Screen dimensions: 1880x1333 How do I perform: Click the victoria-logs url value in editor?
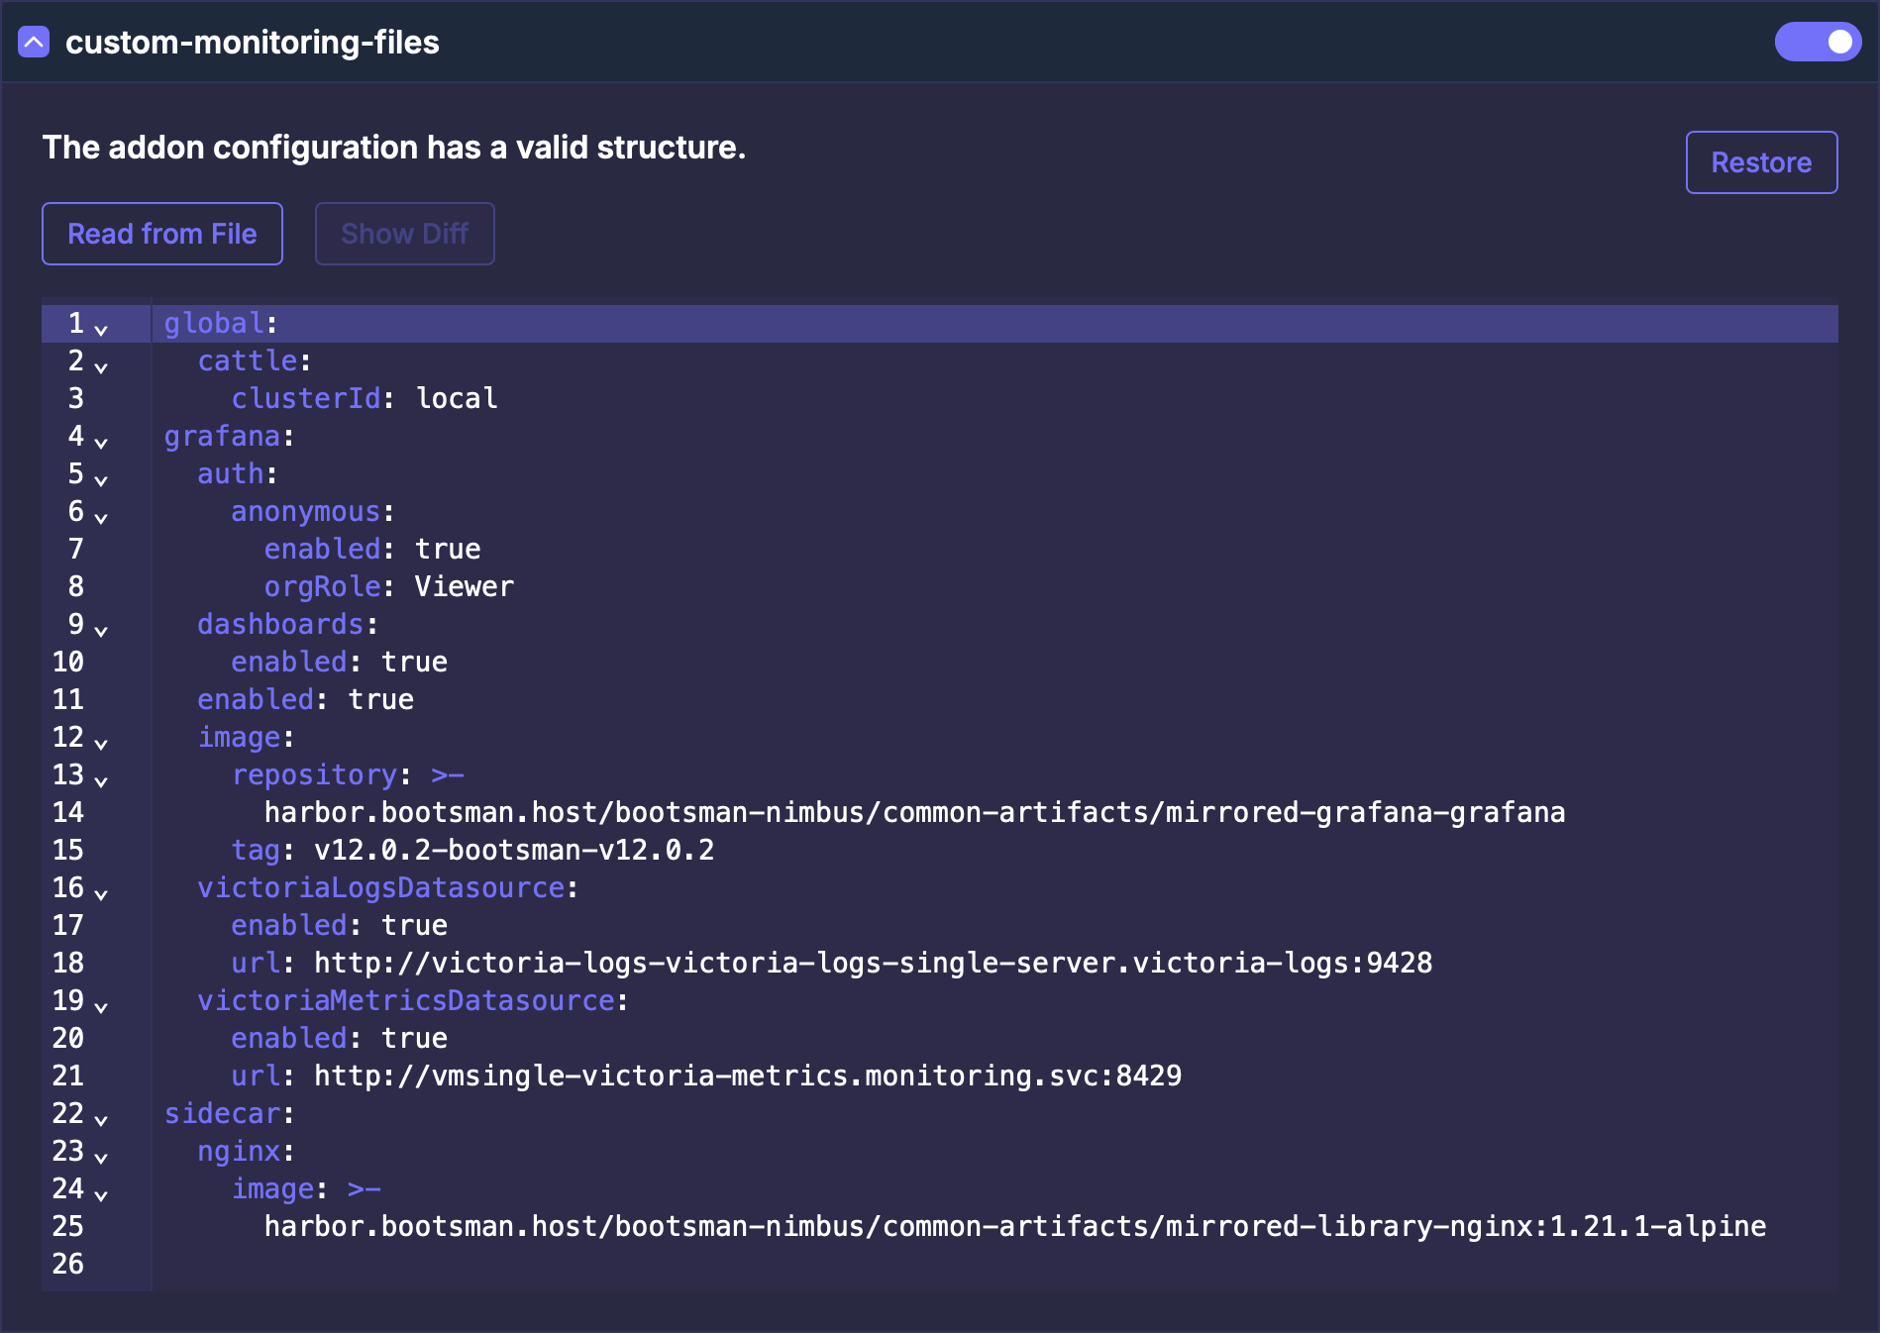(872, 964)
